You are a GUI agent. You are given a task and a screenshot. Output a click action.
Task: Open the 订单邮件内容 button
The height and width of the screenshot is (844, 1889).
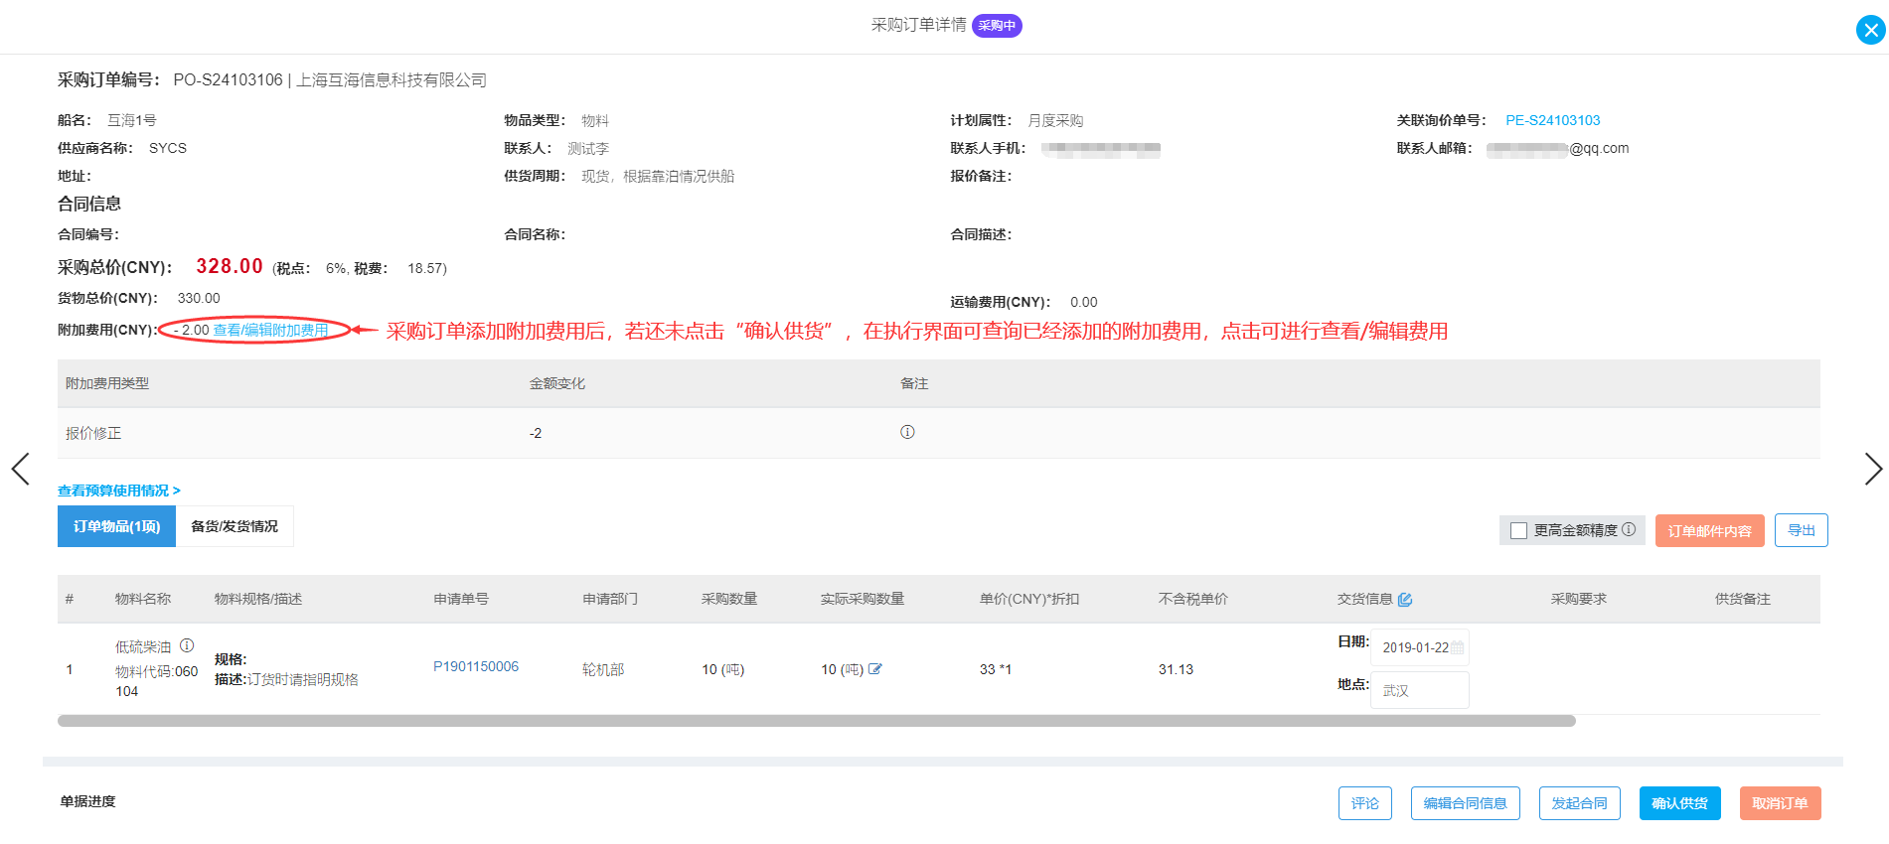(1709, 530)
